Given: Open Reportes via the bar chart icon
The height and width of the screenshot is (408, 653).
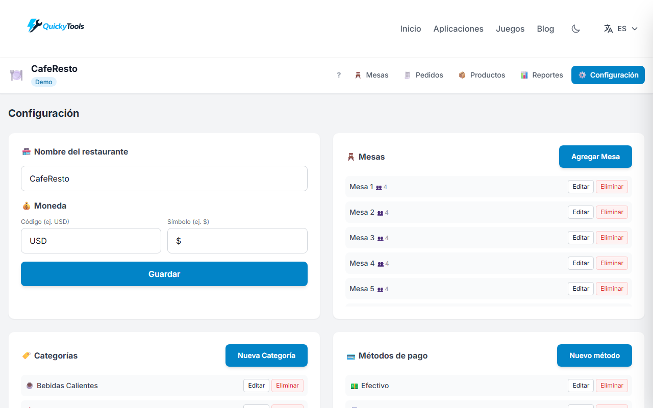Looking at the screenshot, I should [x=524, y=75].
